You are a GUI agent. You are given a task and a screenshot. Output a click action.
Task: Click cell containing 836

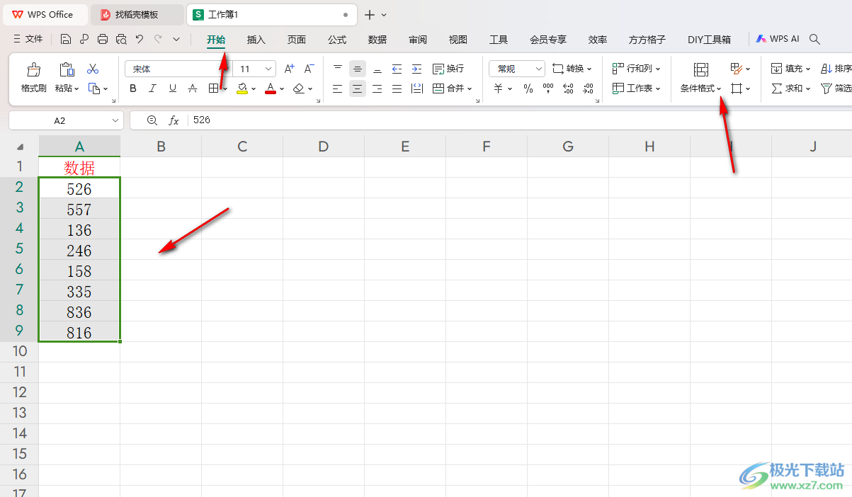coord(79,312)
